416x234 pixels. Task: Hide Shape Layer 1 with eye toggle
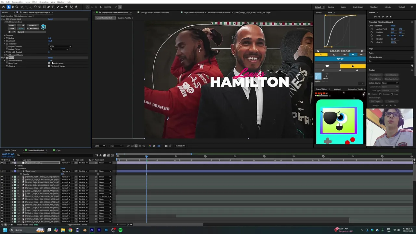pos(2,171)
